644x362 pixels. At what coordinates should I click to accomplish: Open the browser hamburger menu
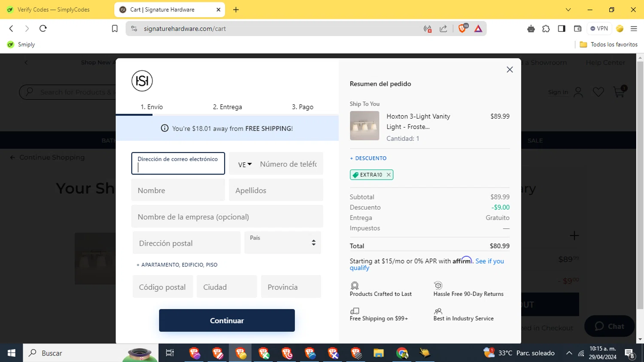[634, 29]
